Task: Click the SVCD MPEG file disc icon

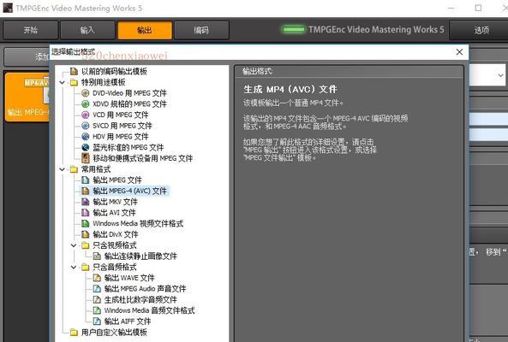Action: (85, 126)
